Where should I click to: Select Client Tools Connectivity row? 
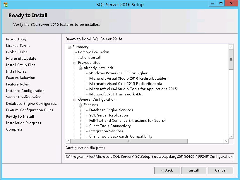(x=110, y=126)
